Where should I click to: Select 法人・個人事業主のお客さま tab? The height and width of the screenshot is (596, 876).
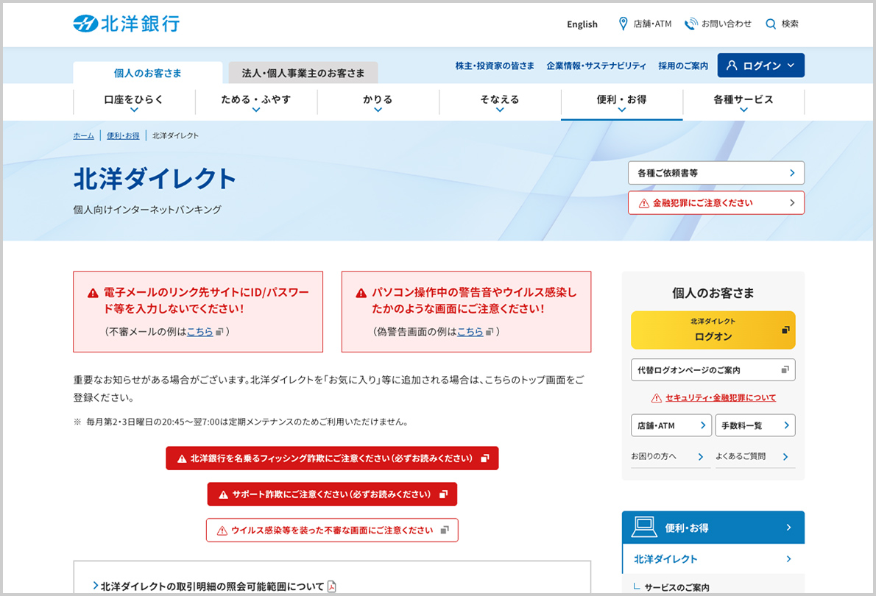pos(303,73)
